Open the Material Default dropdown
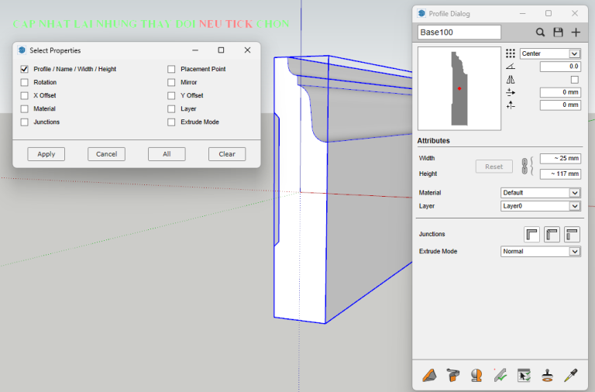 click(540, 193)
